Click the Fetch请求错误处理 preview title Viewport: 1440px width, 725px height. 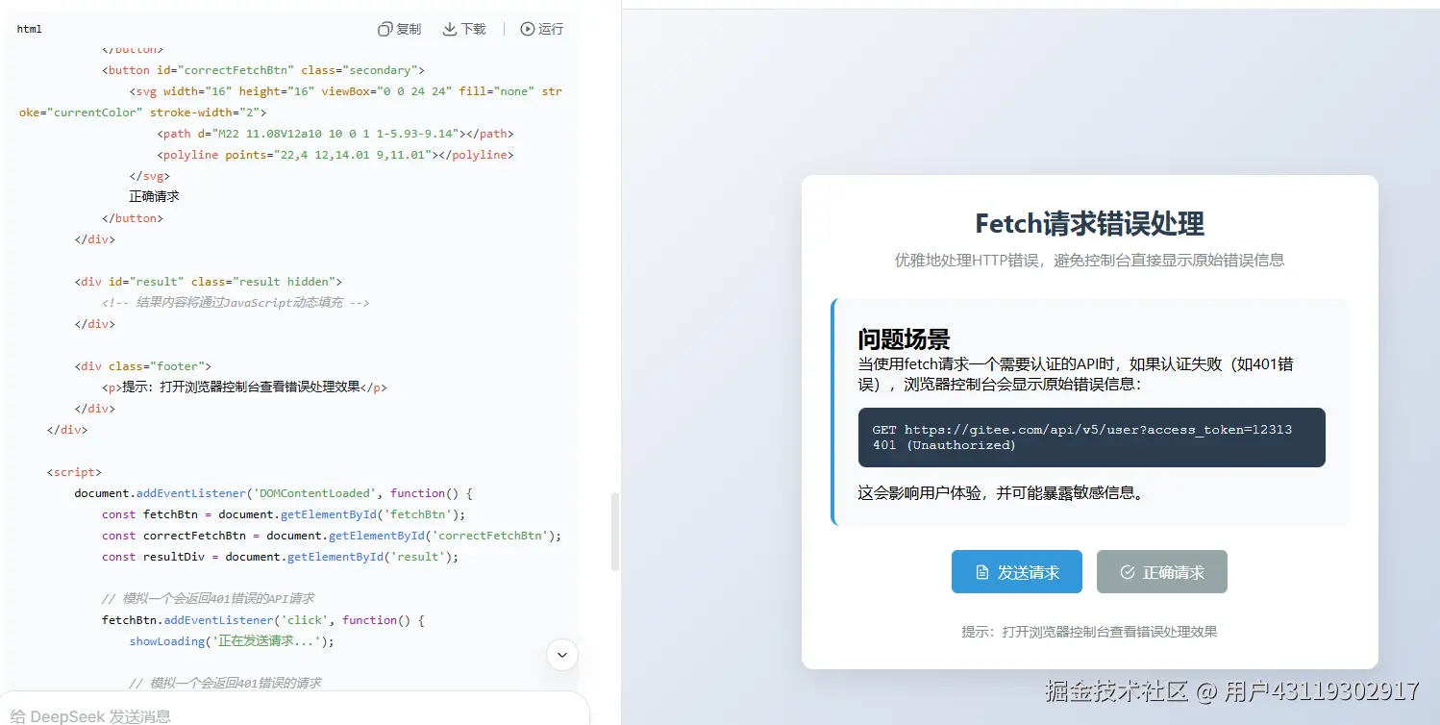coord(1089,223)
